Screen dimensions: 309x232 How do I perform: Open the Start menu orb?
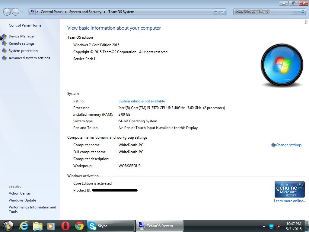[x=8, y=226]
